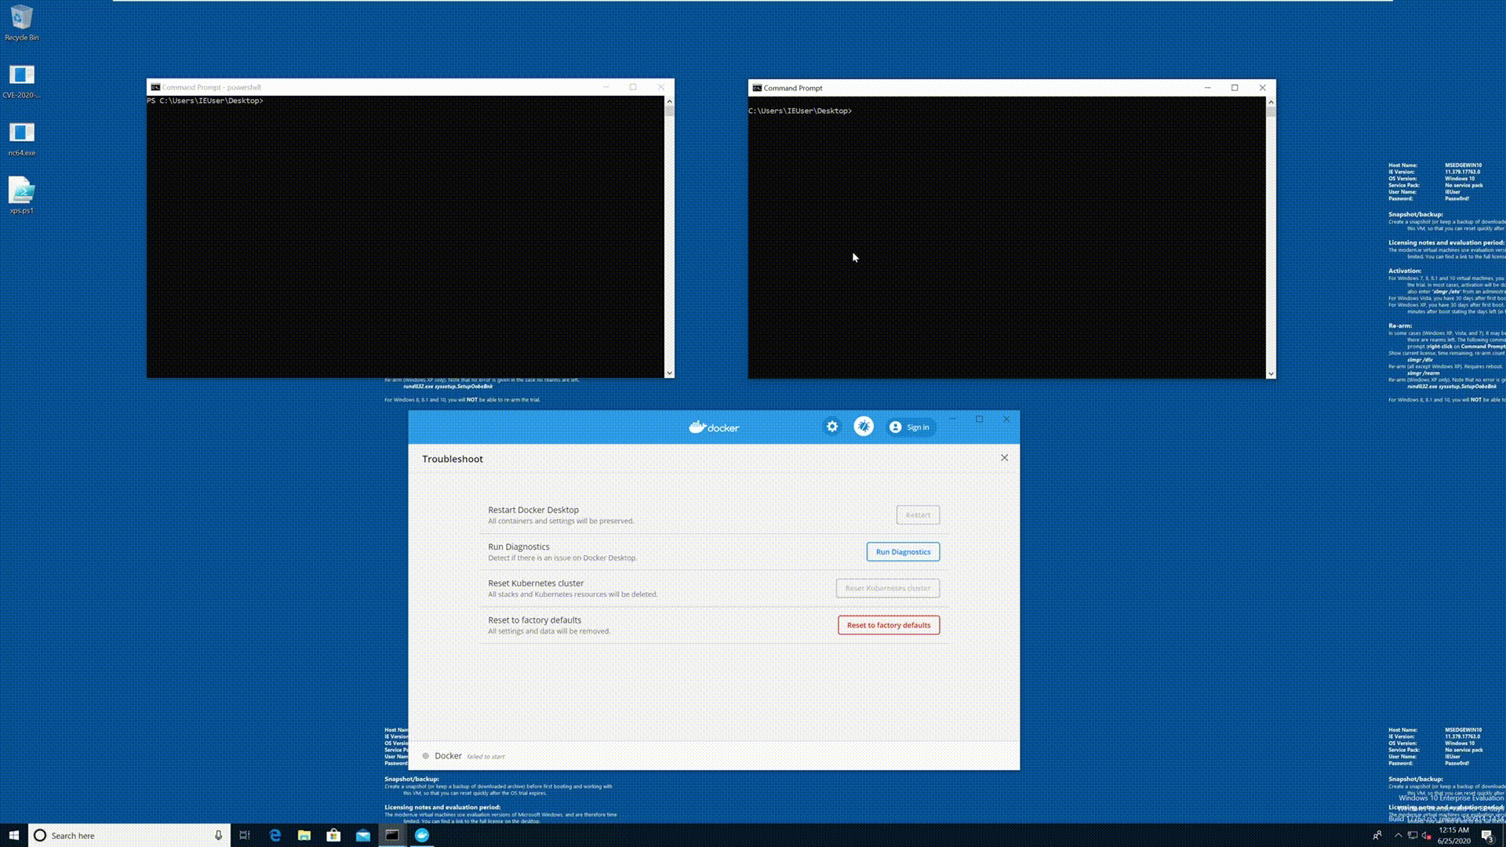Close the Troubleshoot panel
Screen dimensions: 1506x847
point(1004,458)
